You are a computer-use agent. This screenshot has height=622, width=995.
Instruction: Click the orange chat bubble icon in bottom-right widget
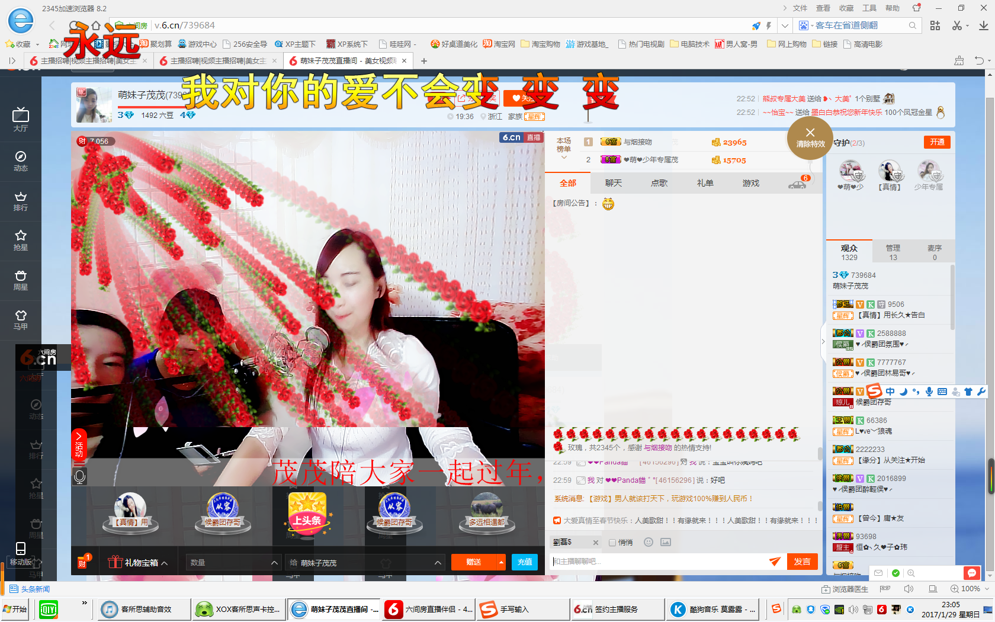pos(971,573)
